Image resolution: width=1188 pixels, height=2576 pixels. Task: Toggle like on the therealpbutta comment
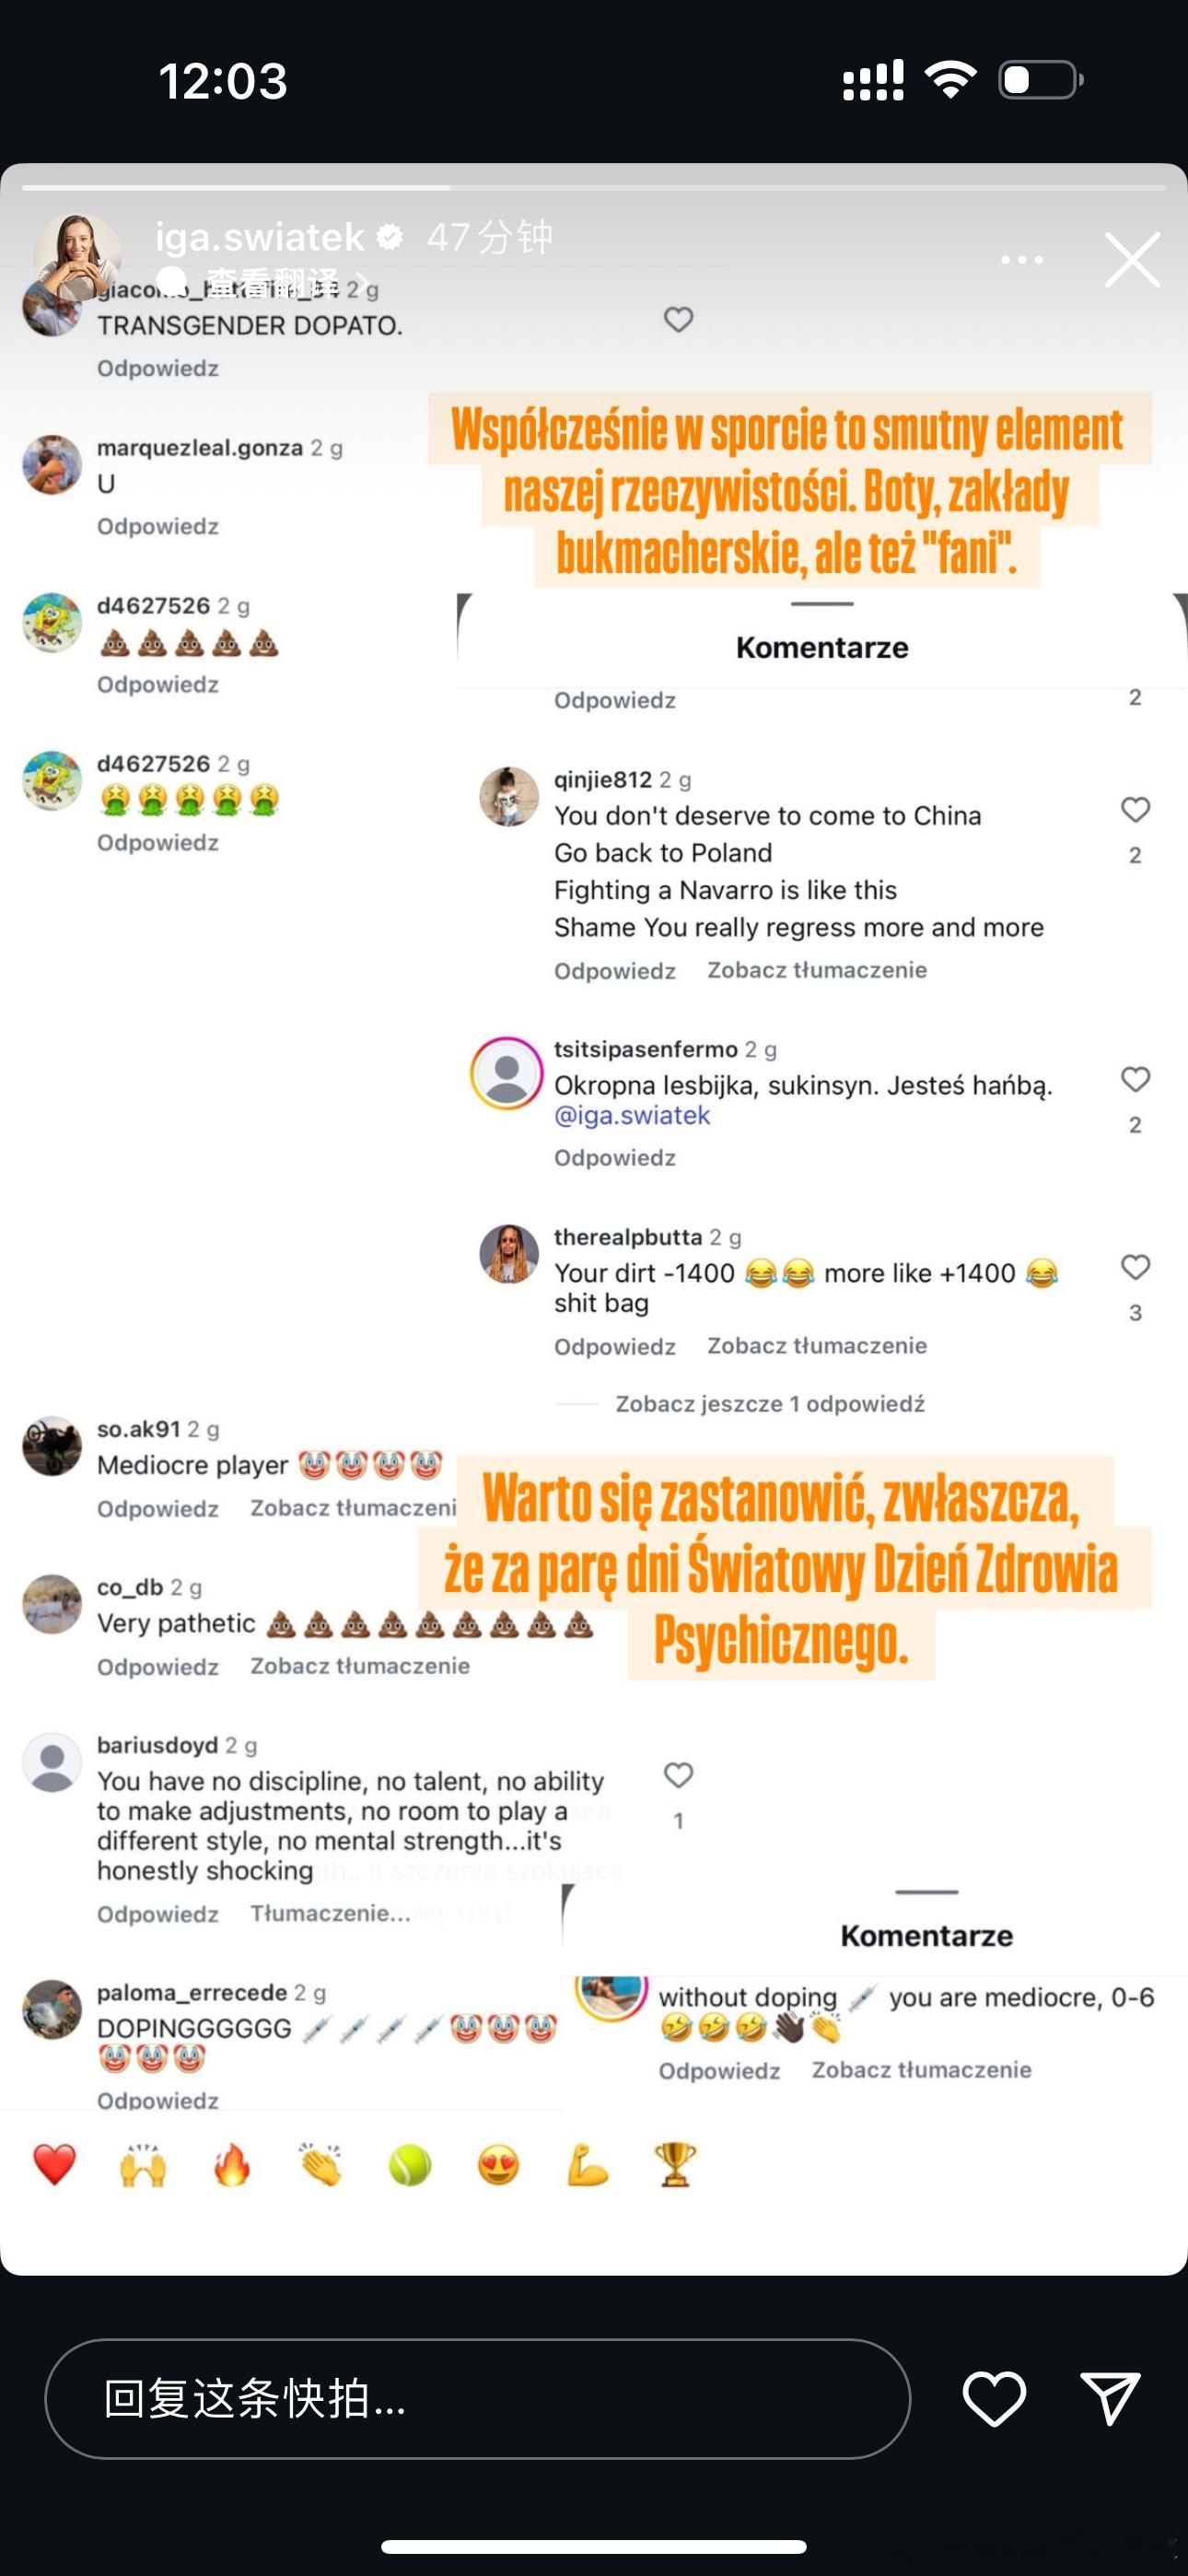tap(1135, 1267)
